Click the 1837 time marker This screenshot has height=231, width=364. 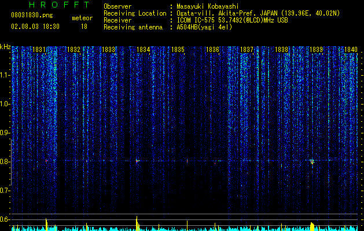coord(247,50)
